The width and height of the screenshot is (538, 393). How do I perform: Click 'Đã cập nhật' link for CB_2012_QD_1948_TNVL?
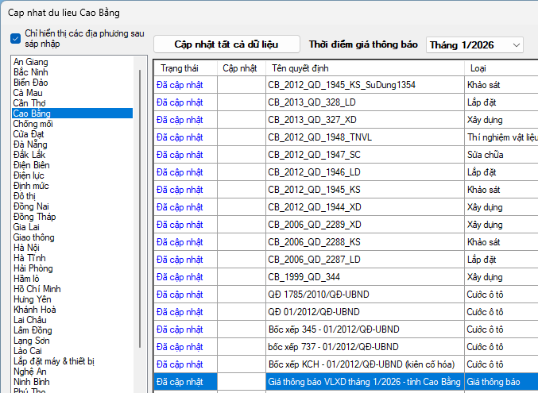click(179, 137)
